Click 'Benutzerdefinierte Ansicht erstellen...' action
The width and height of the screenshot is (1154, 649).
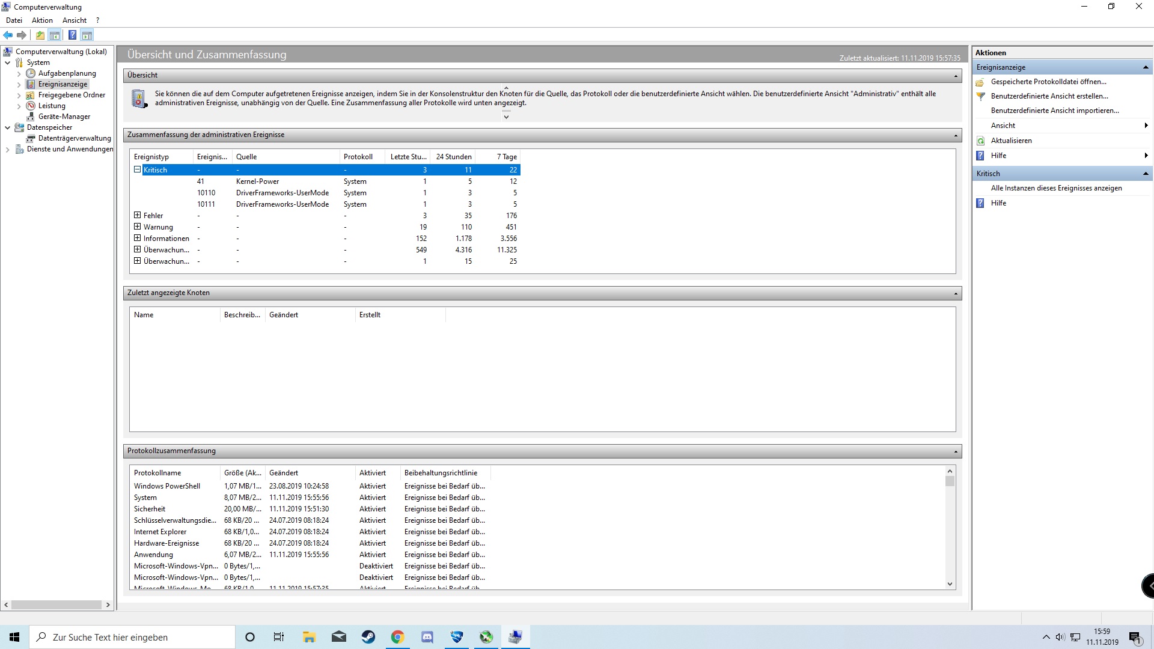click(1049, 96)
